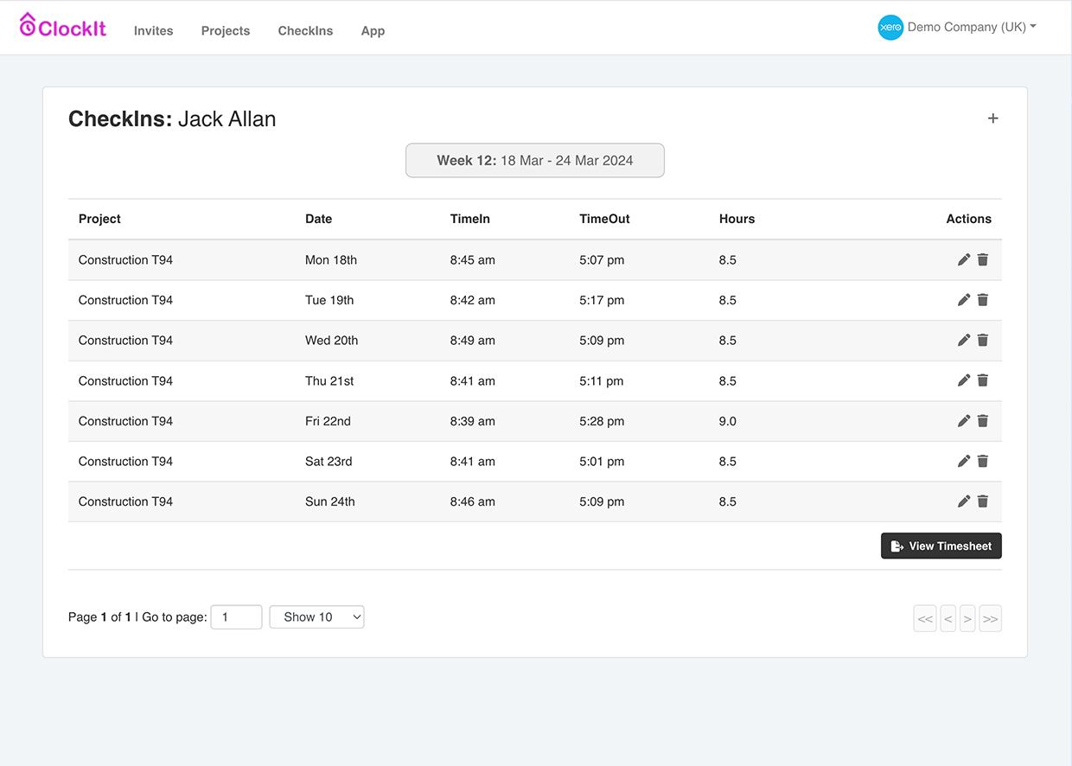
Task: Switch to the CheckIns nav item
Action: [x=305, y=30]
